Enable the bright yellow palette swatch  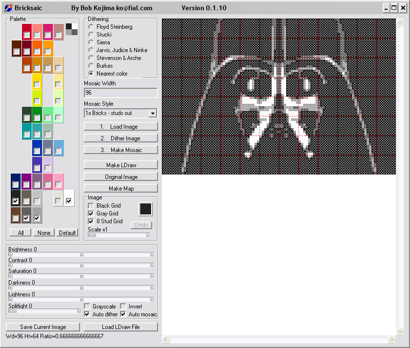37,84
